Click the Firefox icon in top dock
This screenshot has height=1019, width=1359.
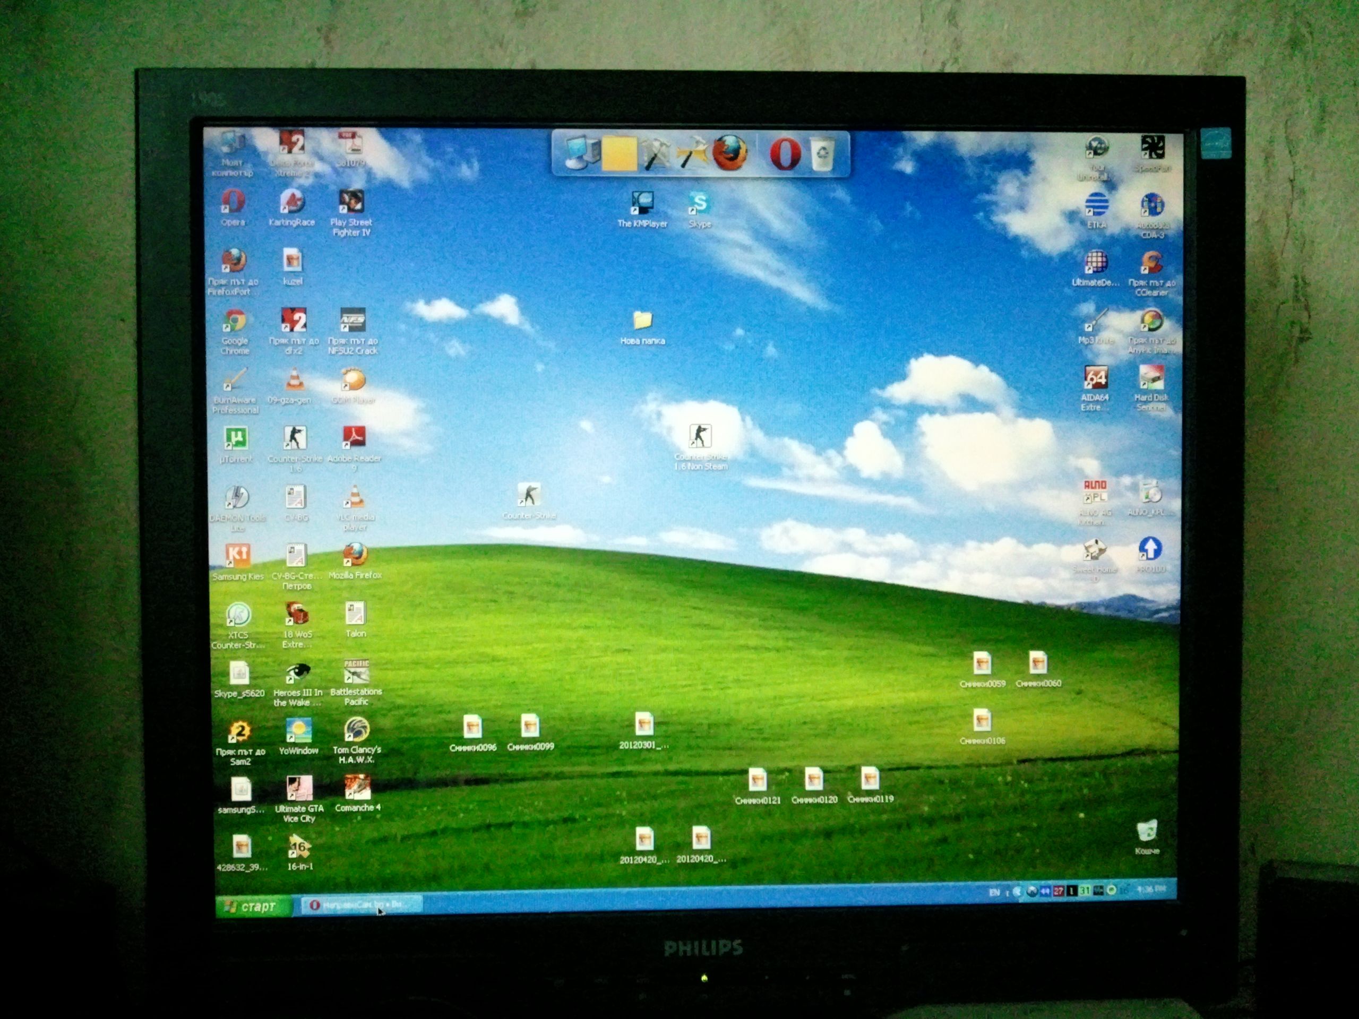(730, 152)
